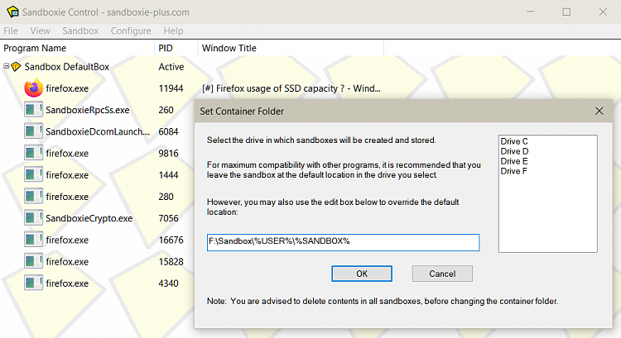Confirm container folder with OK
The height and width of the screenshot is (338, 621).
click(x=362, y=274)
